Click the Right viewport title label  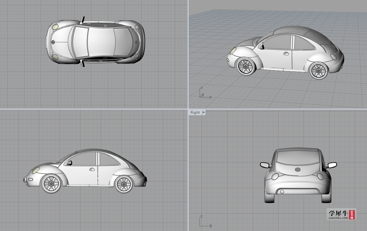click(195, 112)
